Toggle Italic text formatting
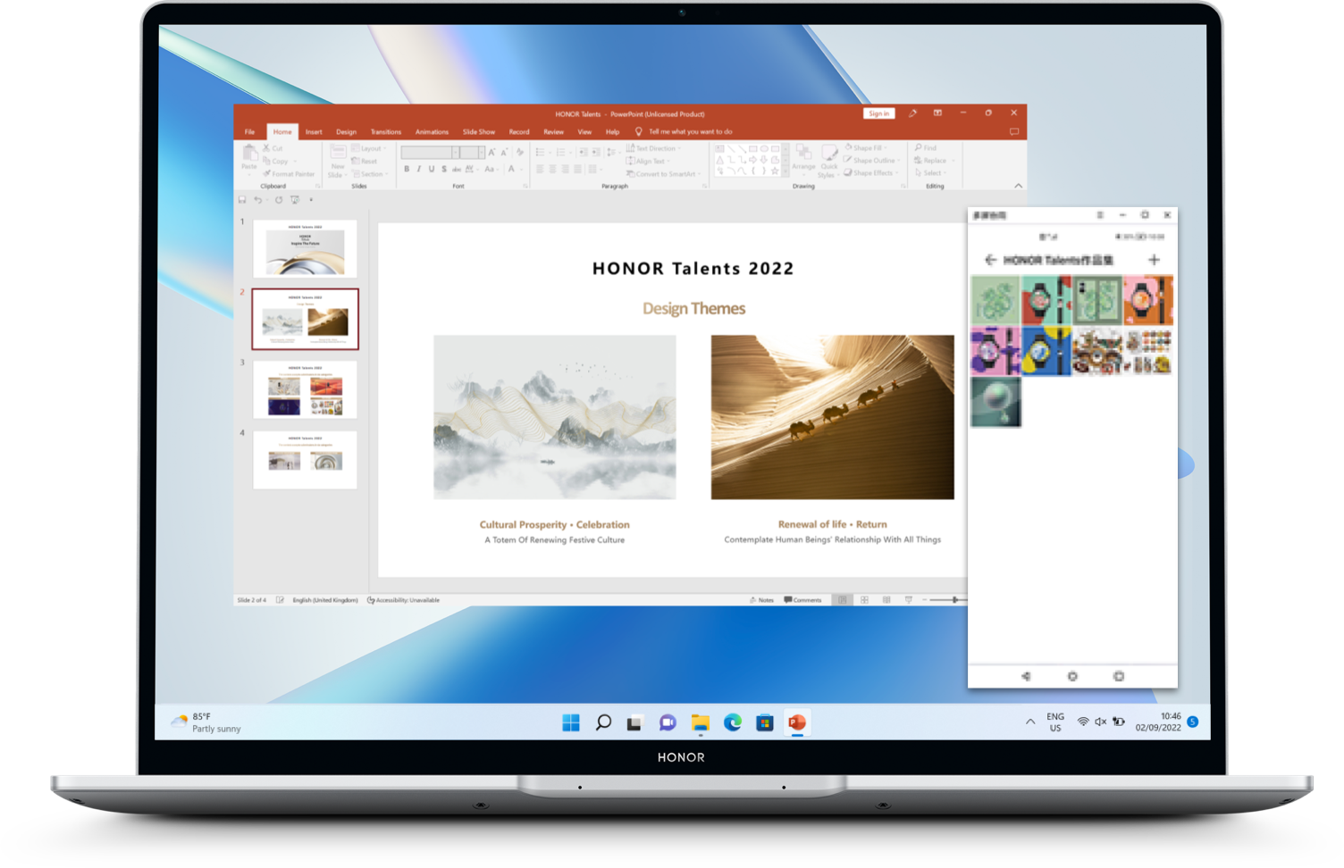This screenshot has width=1344, height=868. click(419, 169)
